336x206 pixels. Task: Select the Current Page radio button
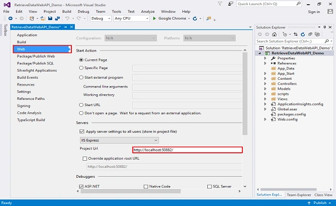pos(81,60)
